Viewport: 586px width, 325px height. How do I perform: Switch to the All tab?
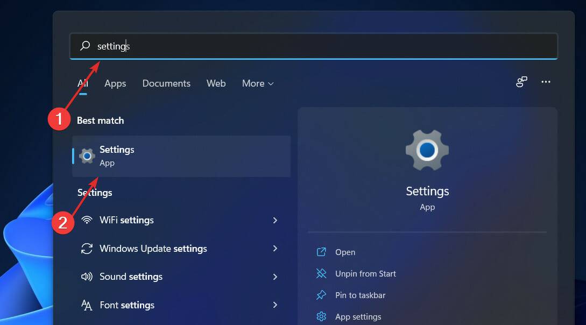[82, 83]
